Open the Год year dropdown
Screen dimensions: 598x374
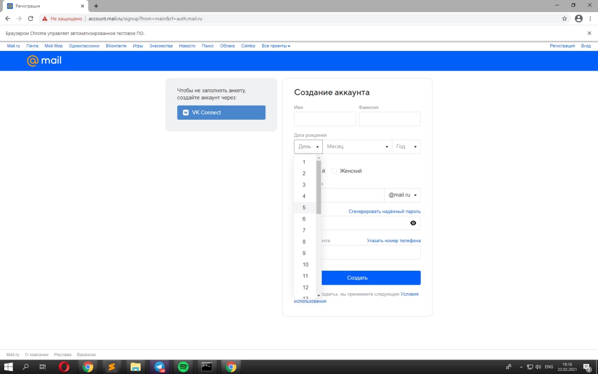(x=406, y=147)
